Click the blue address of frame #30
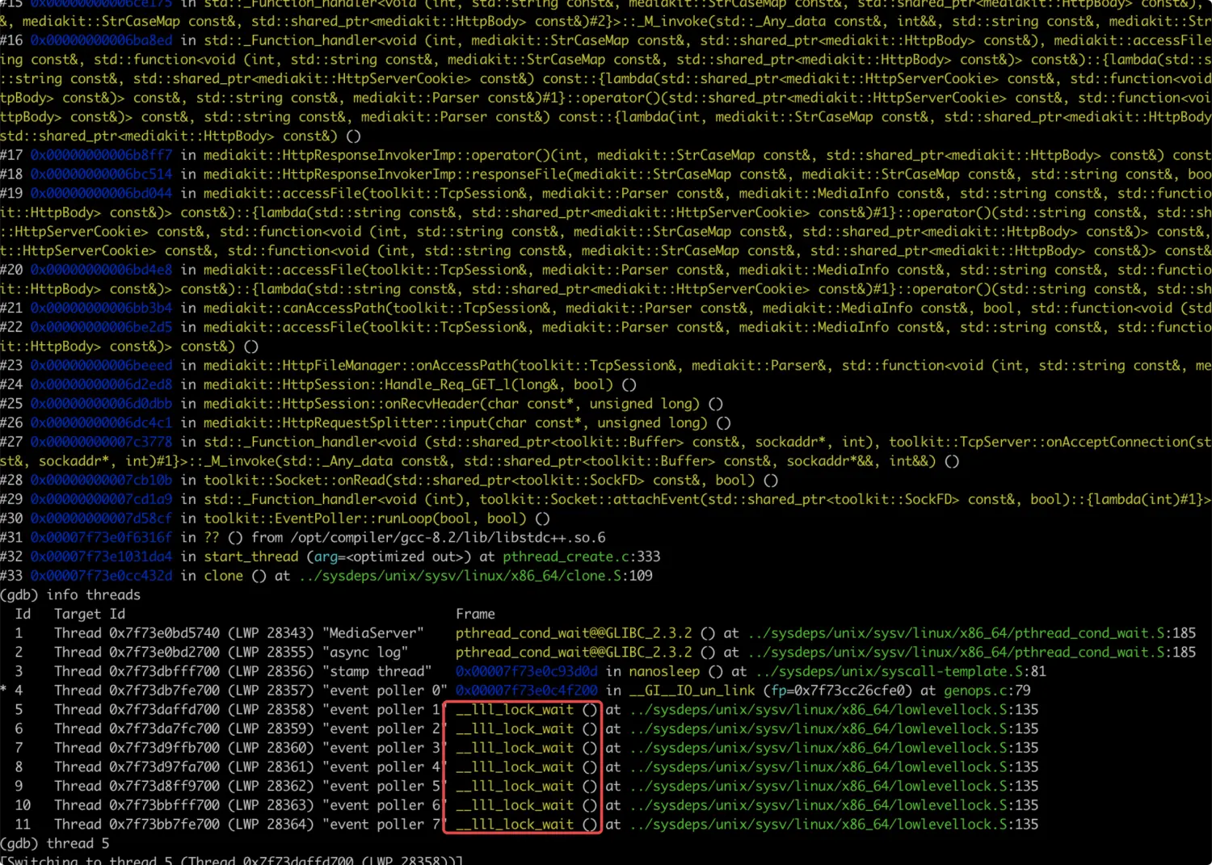1212x865 pixels. tap(101, 518)
